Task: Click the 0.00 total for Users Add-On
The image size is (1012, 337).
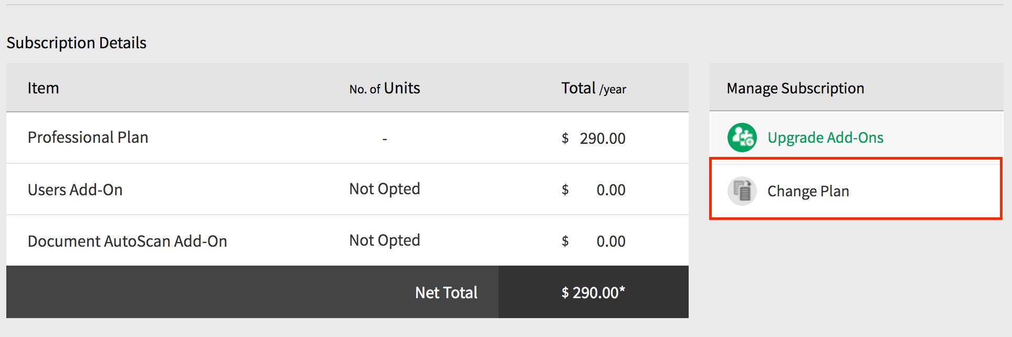Action: [x=611, y=189]
